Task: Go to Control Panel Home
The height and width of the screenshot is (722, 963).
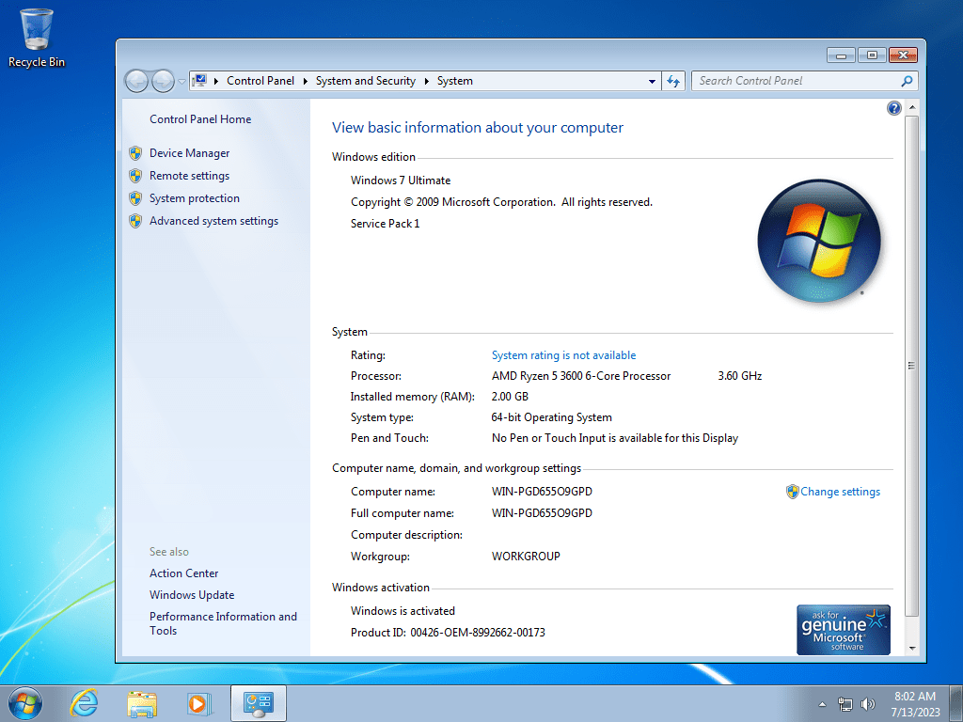Action: (200, 119)
